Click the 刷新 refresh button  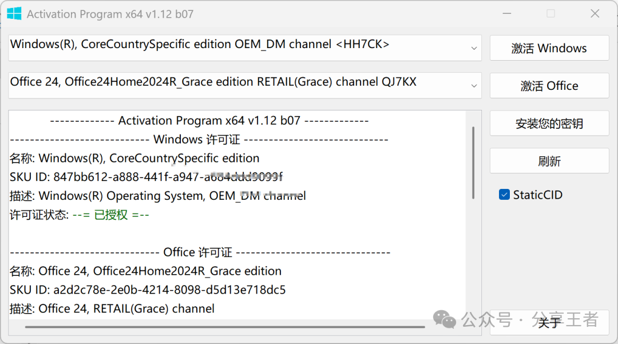click(549, 161)
